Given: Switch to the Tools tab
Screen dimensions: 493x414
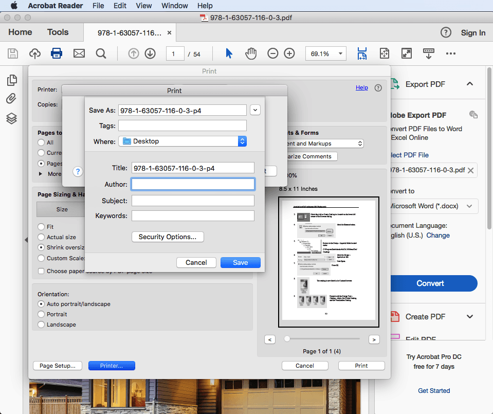Looking at the screenshot, I should pos(58,32).
